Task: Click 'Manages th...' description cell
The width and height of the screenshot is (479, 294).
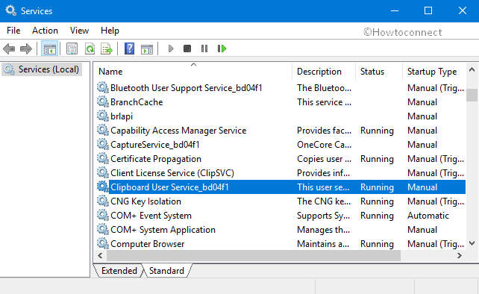Action: (x=324, y=230)
